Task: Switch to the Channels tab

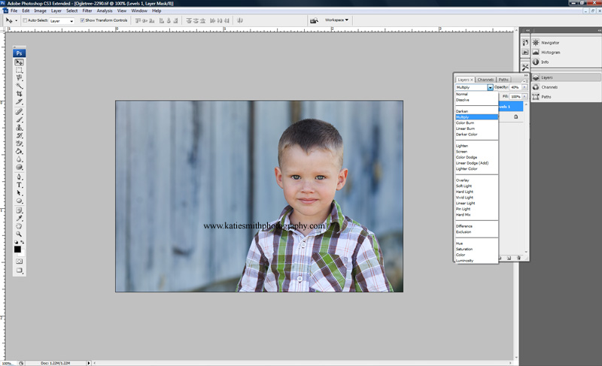Action: point(485,80)
